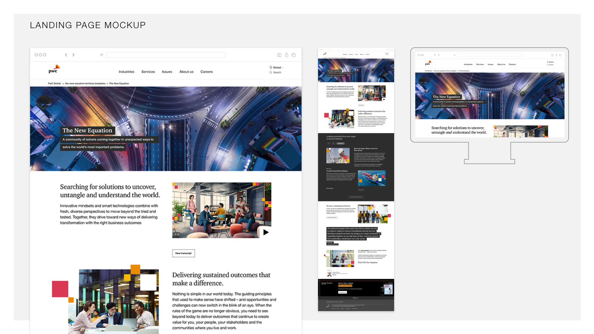Screen dimensions: 594x334
Task: Click construction worker image in full-page mockup
Action: pyautogui.click(x=338, y=156)
